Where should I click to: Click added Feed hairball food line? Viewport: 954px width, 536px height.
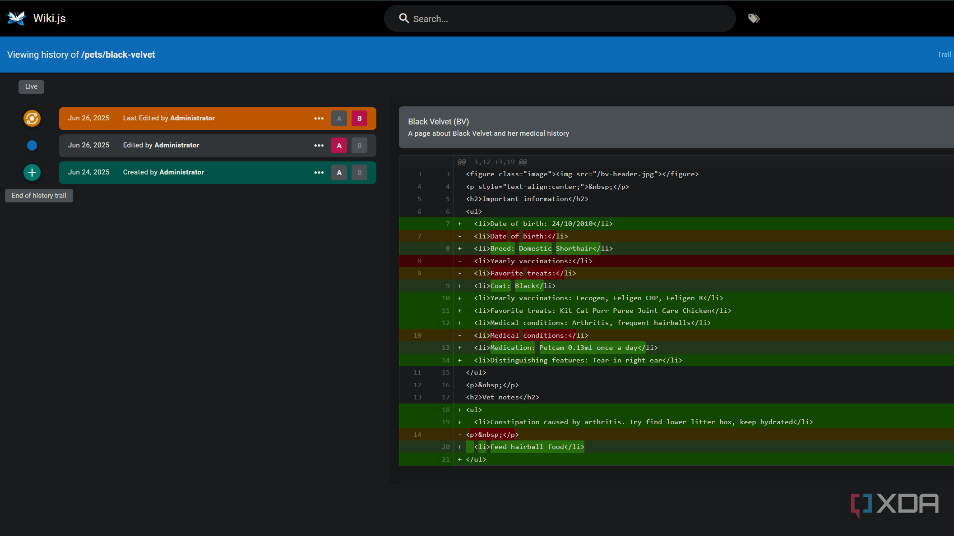(676, 447)
